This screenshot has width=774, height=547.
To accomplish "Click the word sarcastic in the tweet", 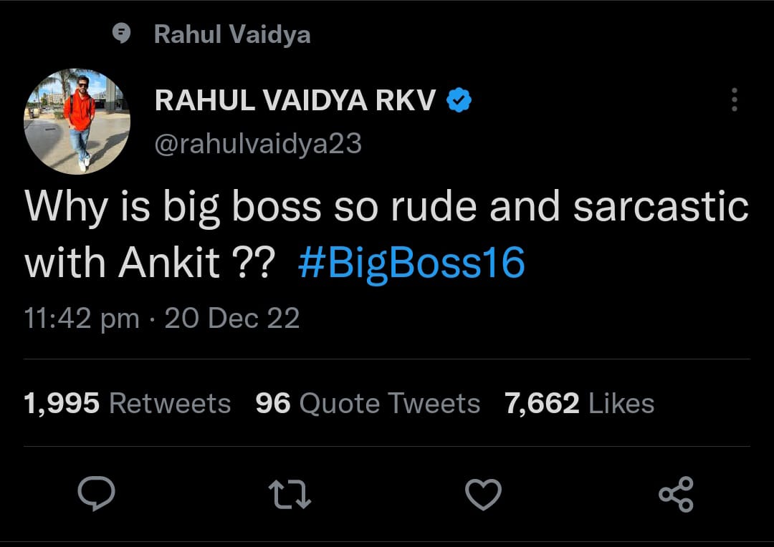I will point(661,207).
